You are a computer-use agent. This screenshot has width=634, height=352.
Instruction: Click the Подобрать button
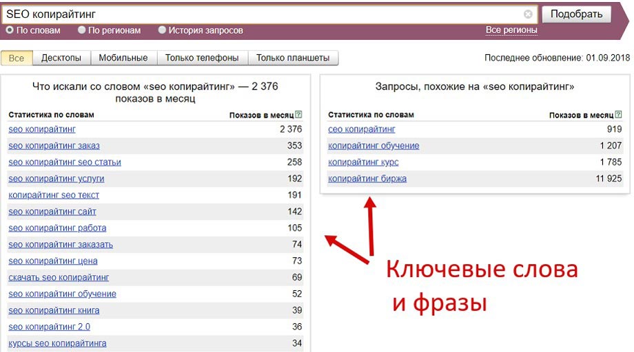coord(577,14)
